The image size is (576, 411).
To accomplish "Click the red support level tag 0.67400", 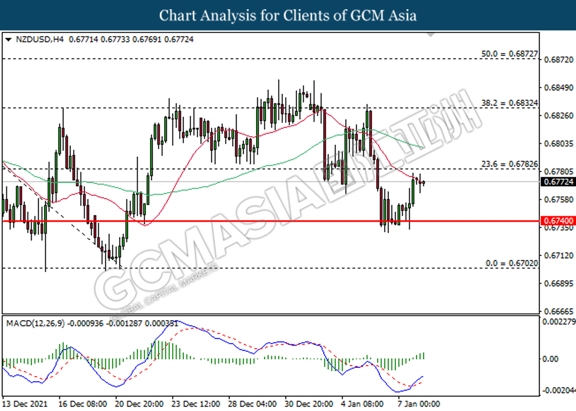I will [558, 221].
